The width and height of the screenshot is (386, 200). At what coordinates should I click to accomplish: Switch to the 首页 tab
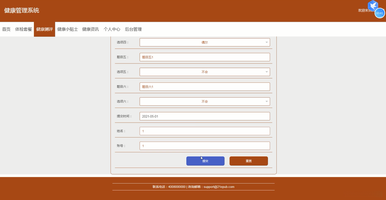(6, 29)
